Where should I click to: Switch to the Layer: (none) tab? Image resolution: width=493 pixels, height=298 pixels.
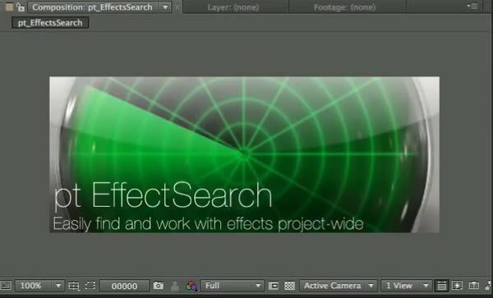point(233,7)
